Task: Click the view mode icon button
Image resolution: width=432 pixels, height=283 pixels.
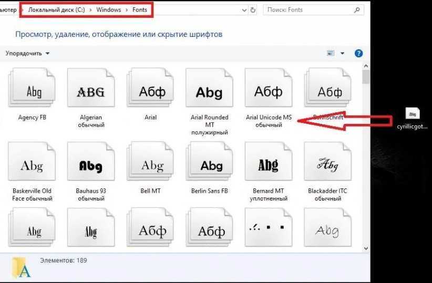Action: pyautogui.click(x=331, y=54)
